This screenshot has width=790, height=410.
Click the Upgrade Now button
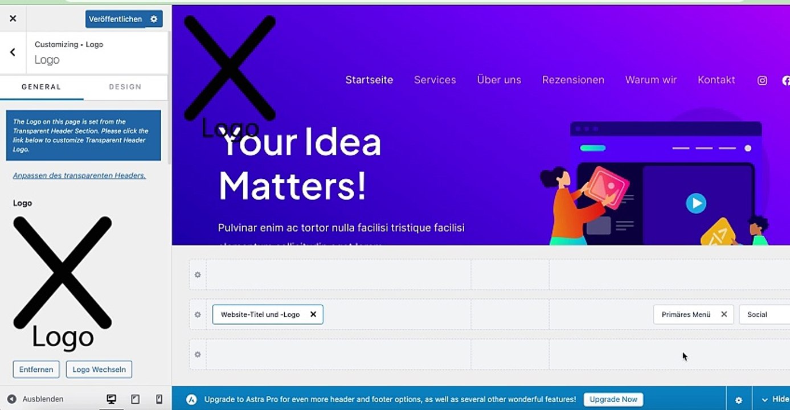pyautogui.click(x=613, y=400)
